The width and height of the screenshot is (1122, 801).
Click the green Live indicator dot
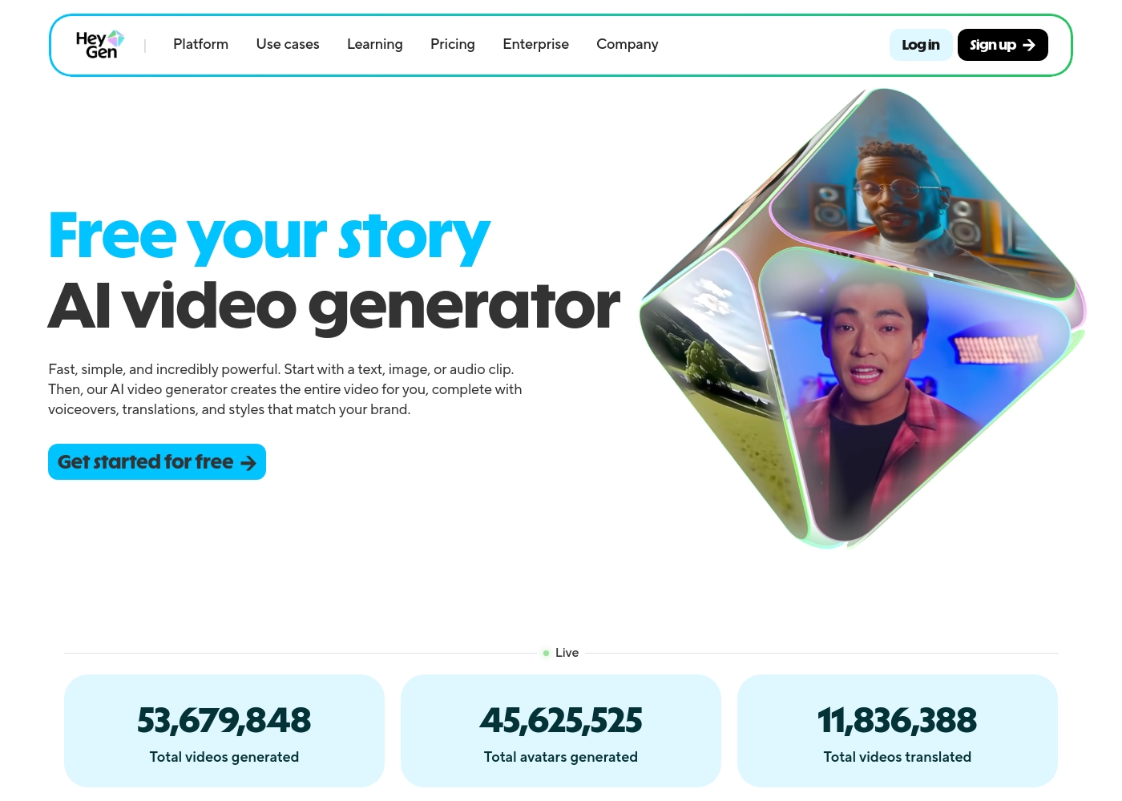tap(546, 653)
